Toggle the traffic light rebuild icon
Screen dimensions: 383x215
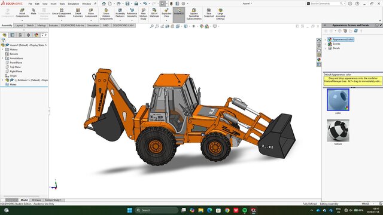tap(171, 4)
